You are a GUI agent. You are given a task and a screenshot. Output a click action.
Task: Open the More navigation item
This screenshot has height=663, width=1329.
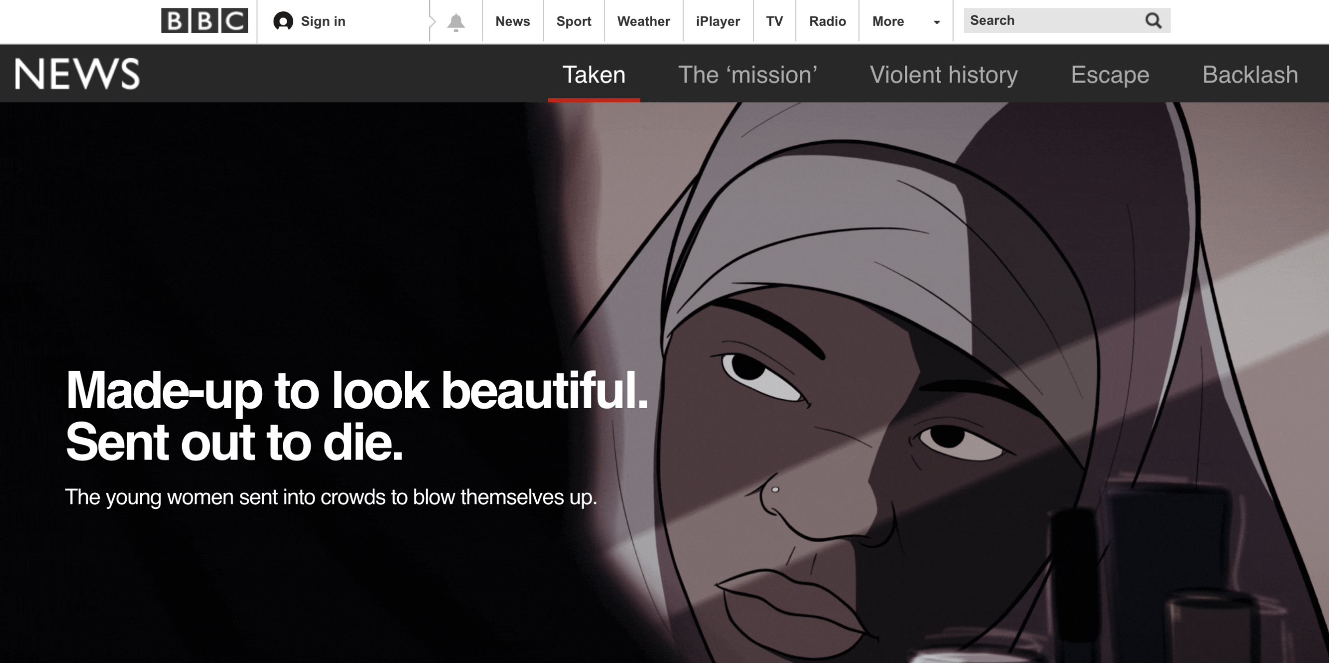point(888,21)
